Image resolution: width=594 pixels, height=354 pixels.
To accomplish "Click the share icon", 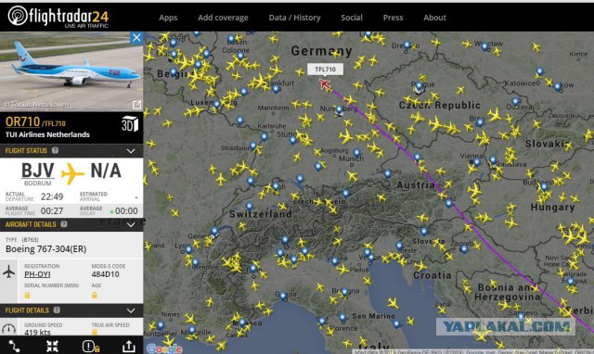I will point(129,346).
